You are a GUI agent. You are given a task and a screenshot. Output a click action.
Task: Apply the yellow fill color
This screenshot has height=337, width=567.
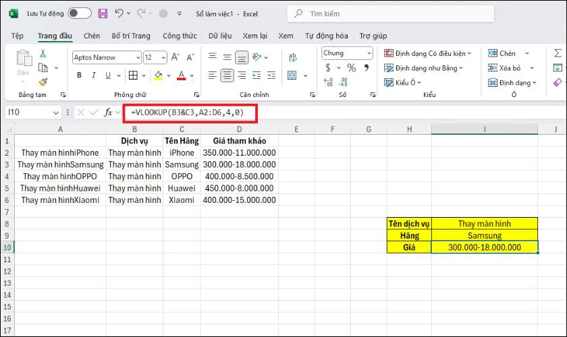[x=159, y=75]
